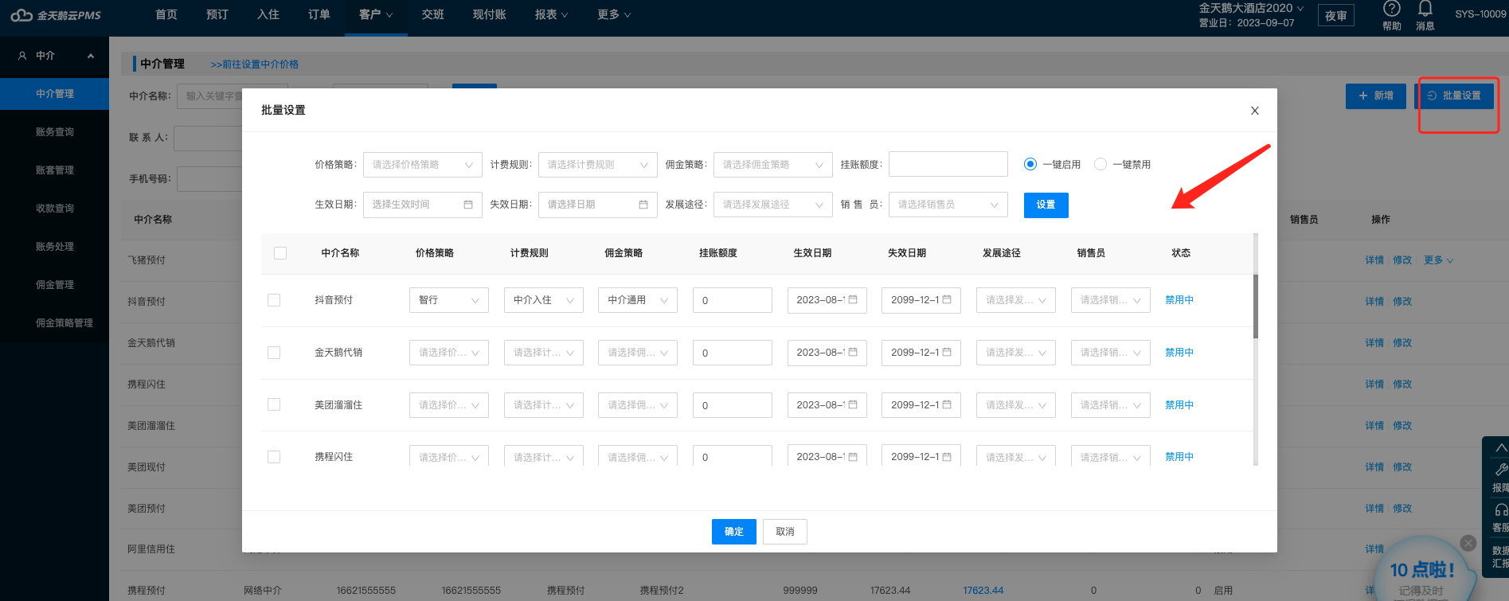The image size is (1509, 601).
Task: Select 账套管理 in the sidebar
Action: (55, 170)
